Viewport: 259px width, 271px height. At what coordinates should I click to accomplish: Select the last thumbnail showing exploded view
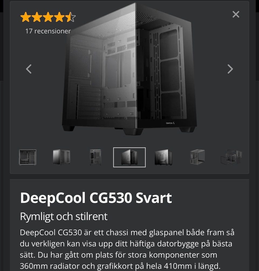tap(231, 157)
